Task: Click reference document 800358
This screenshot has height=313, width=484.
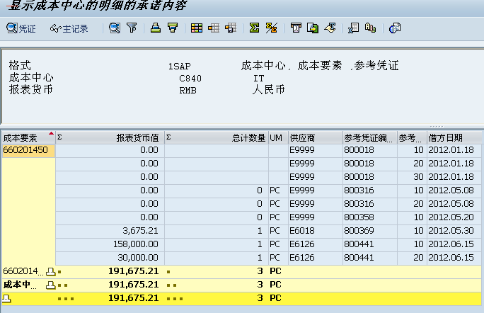Action: click(x=370, y=217)
